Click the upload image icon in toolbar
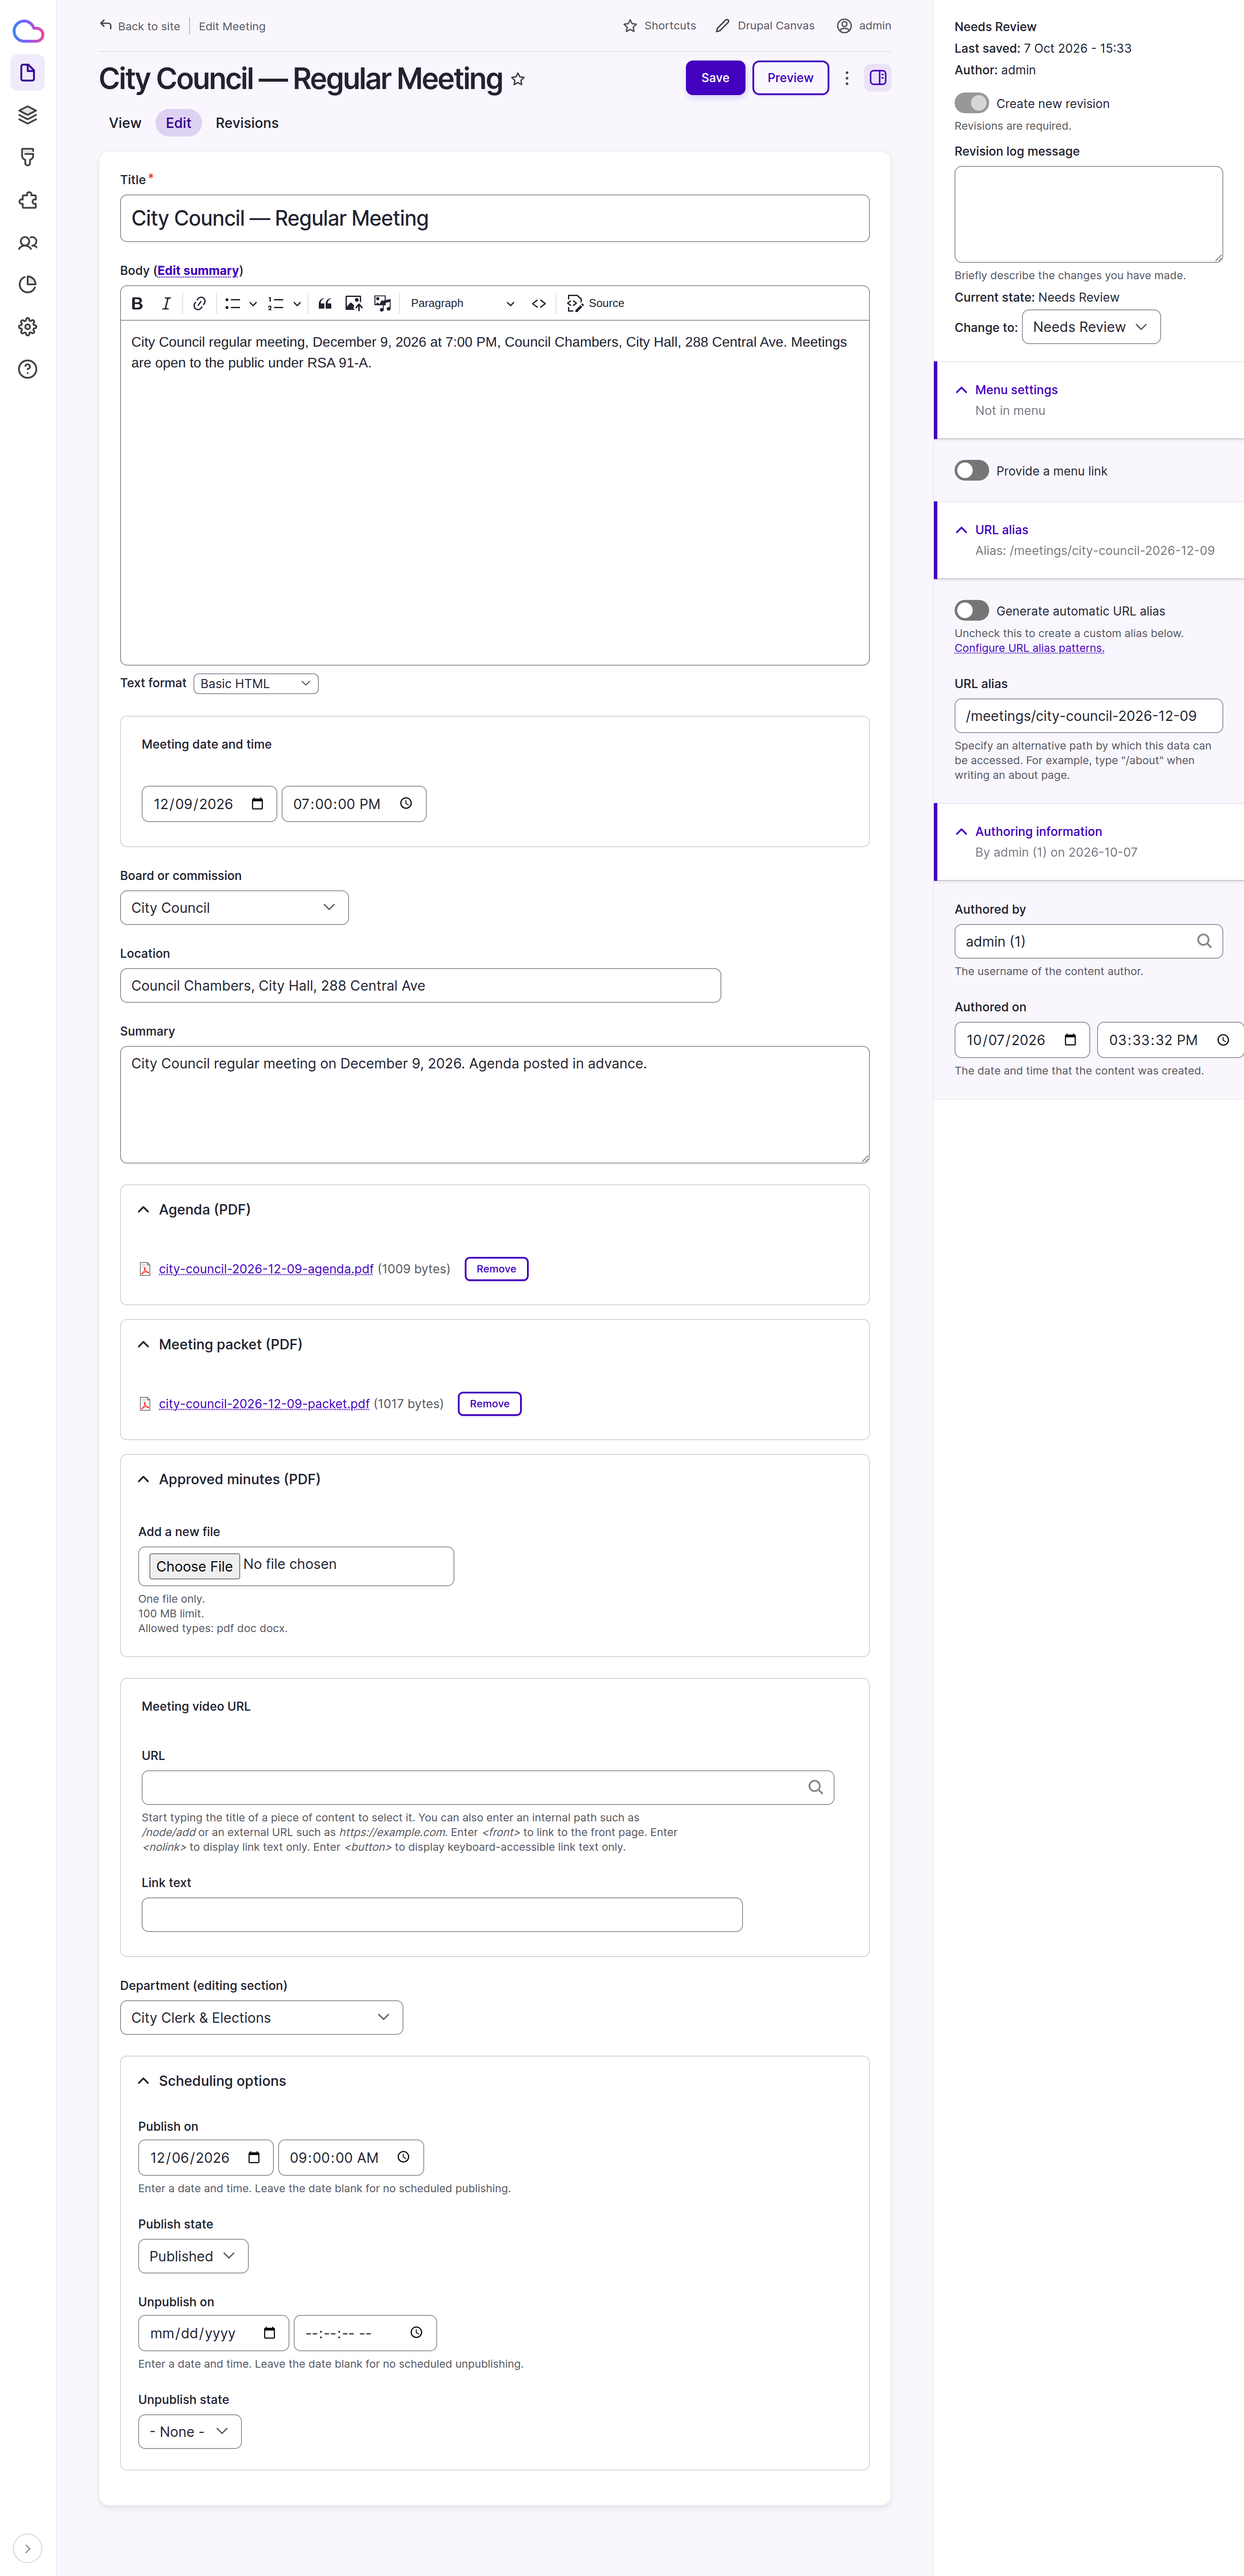 (x=354, y=303)
